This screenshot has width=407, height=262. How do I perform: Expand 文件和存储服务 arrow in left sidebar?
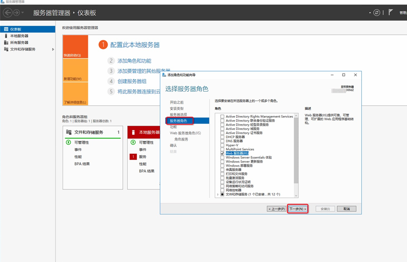click(53, 50)
